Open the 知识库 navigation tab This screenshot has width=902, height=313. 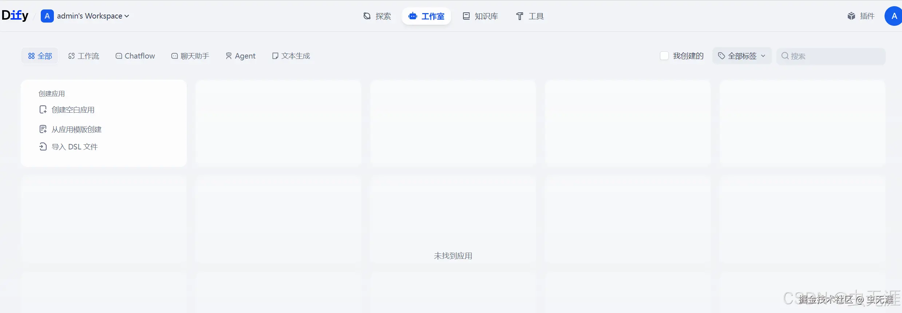tap(480, 16)
